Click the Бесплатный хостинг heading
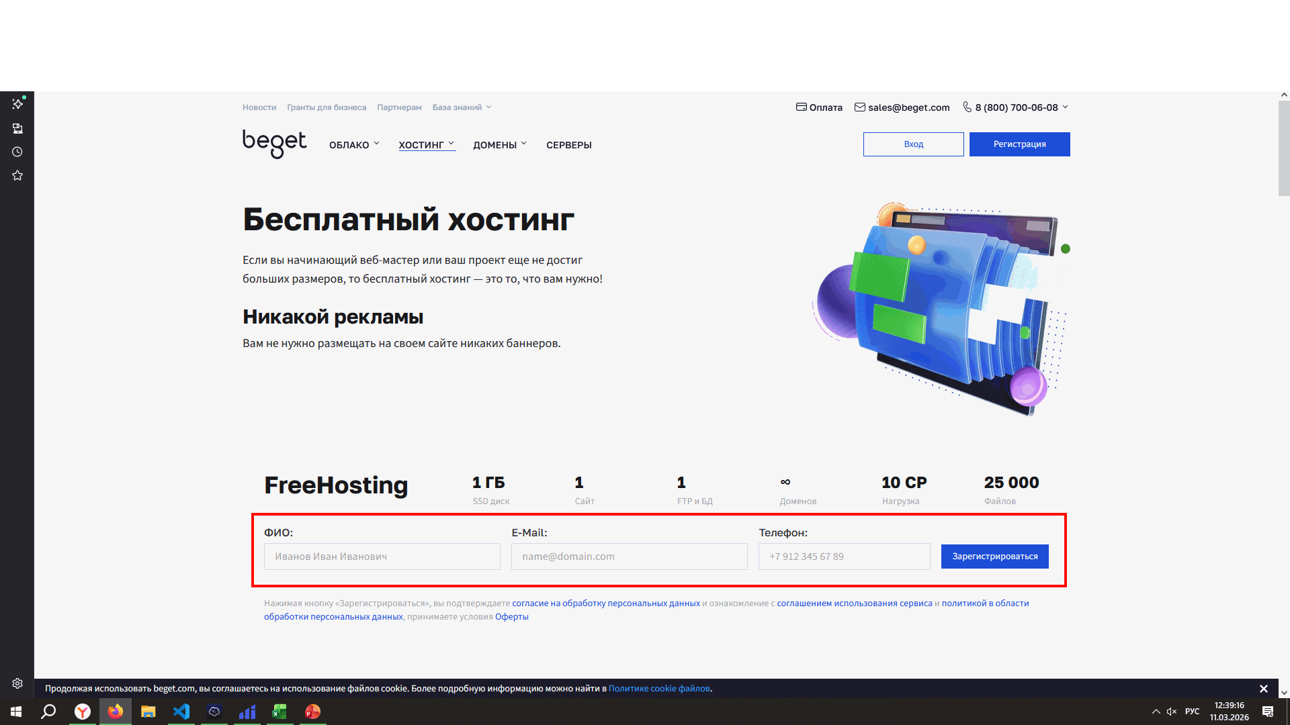The image size is (1290, 725). point(408,220)
